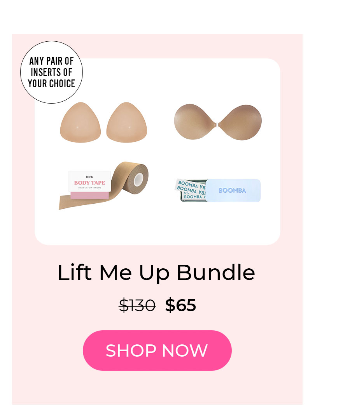The image size is (350, 414).
Task: Click the YOUR CHOICE badge text line
Action: [x=51, y=83]
